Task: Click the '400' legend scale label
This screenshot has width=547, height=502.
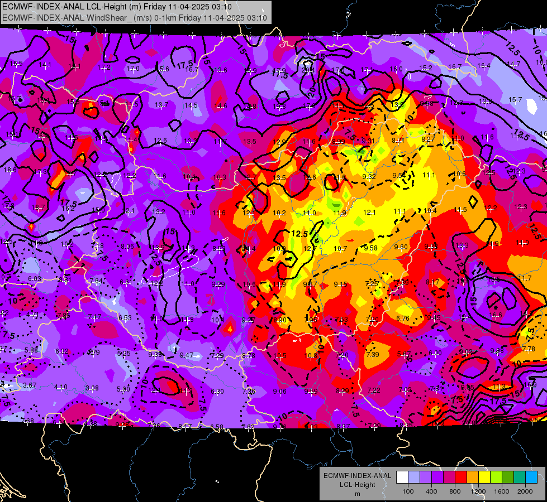Action: tap(431, 491)
